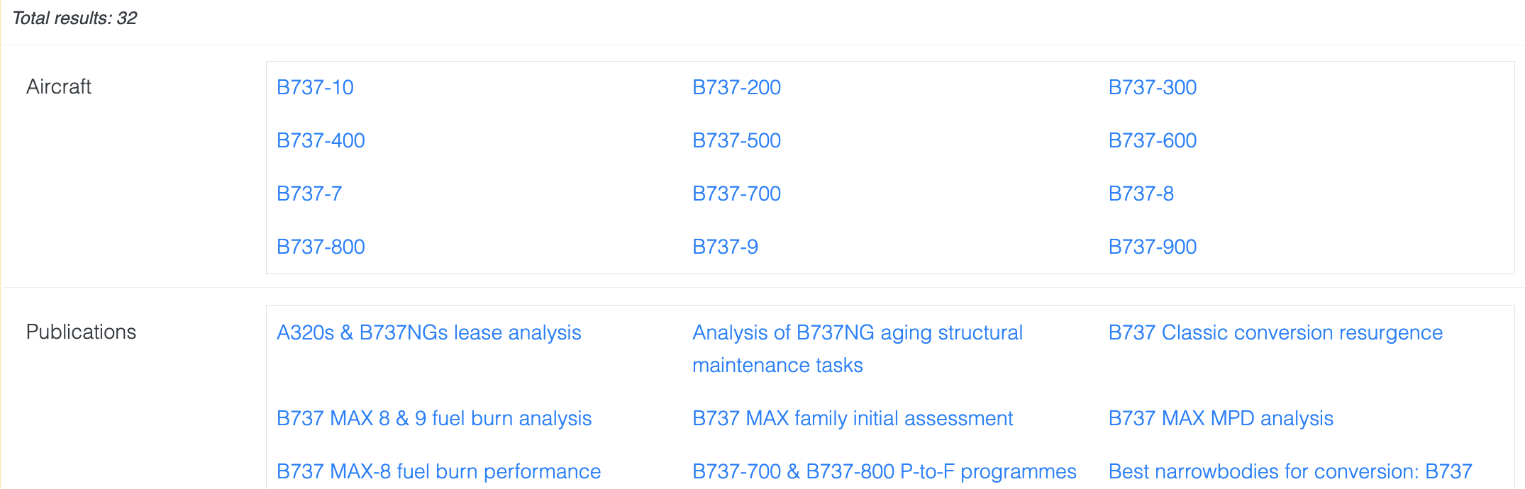View B737 MAX family initial assessment
Image resolution: width=1525 pixels, height=489 pixels.
(852, 418)
